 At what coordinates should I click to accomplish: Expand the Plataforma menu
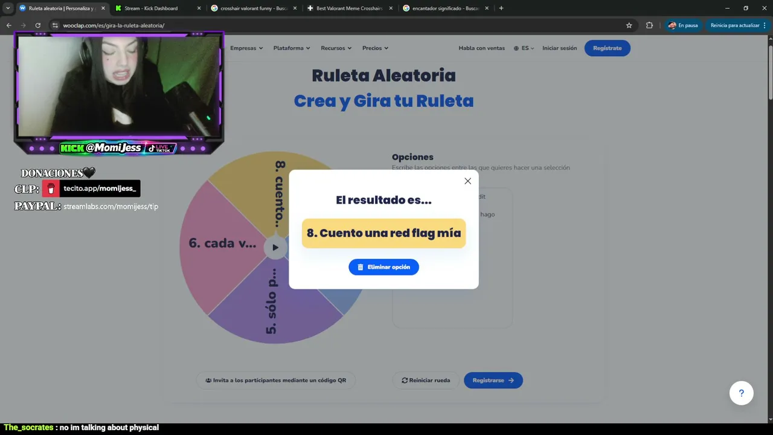[x=292, y=48]
